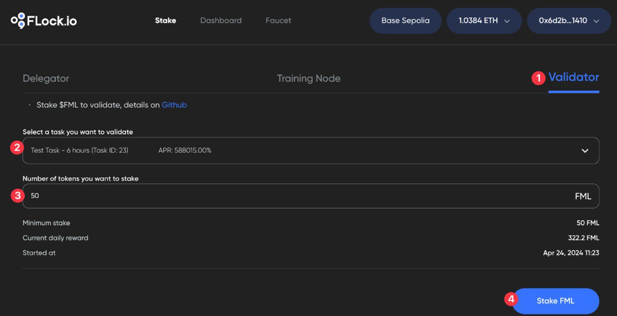Follow the Github link
Viewport: 617px width, 316px height.
pyautogui.click(x=174, y=105)
